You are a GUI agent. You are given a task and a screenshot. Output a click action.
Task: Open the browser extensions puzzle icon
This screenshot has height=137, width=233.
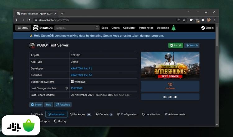pyautogui.click(x=203, y=20)
